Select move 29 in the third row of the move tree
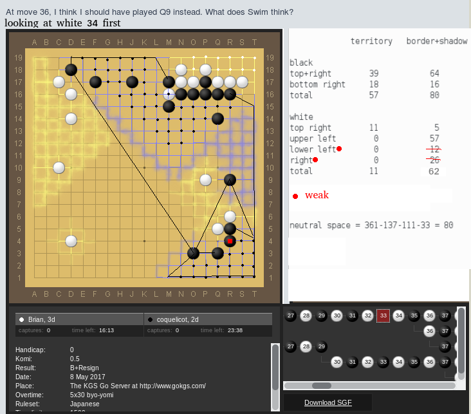This screenshot has width=471, height=414. (322, 346)
